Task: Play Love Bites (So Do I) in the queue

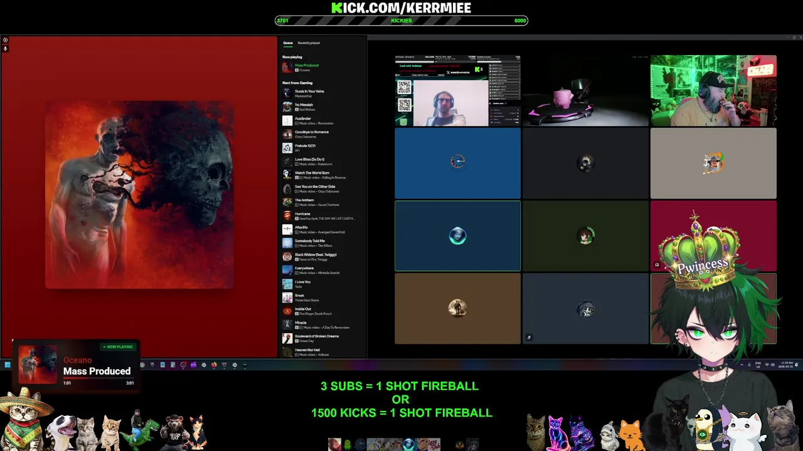Action: (323, 162)
